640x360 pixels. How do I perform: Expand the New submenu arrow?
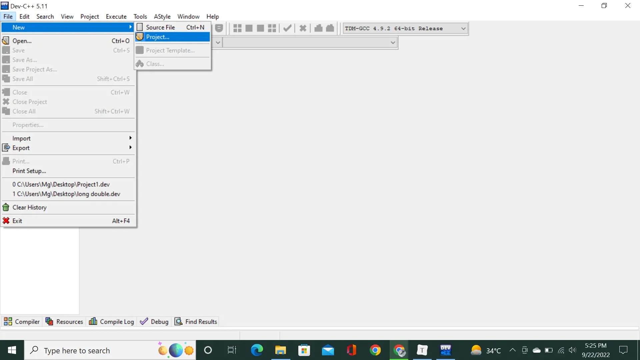pyautogui.click(x=130, y=27)
